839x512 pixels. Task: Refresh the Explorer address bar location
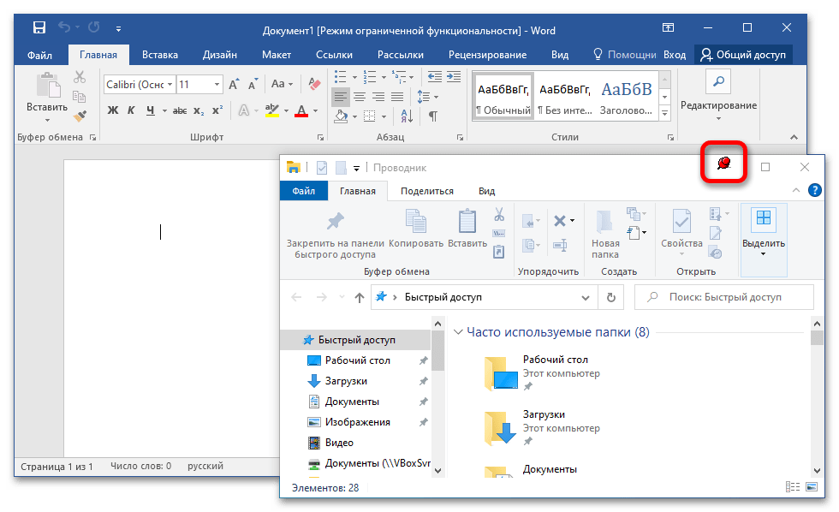(610, 297)
